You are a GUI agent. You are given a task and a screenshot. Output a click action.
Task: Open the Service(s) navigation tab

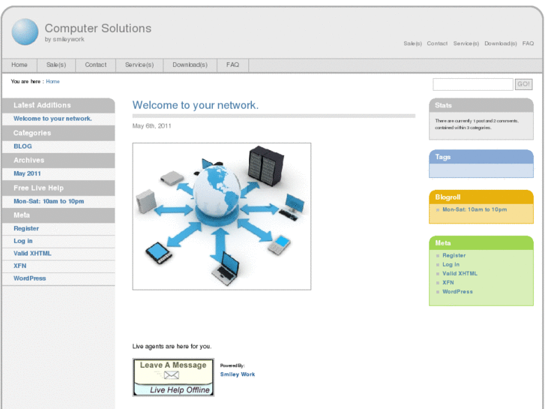pos(139,65)
